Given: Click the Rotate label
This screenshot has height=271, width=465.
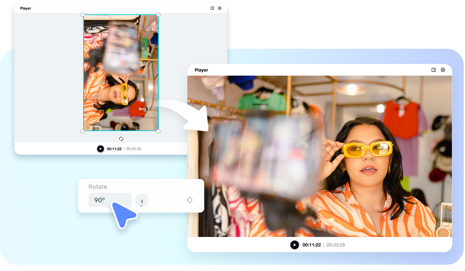Looking at the screenshot, I should pyautogui.click(x=98, y=187).
